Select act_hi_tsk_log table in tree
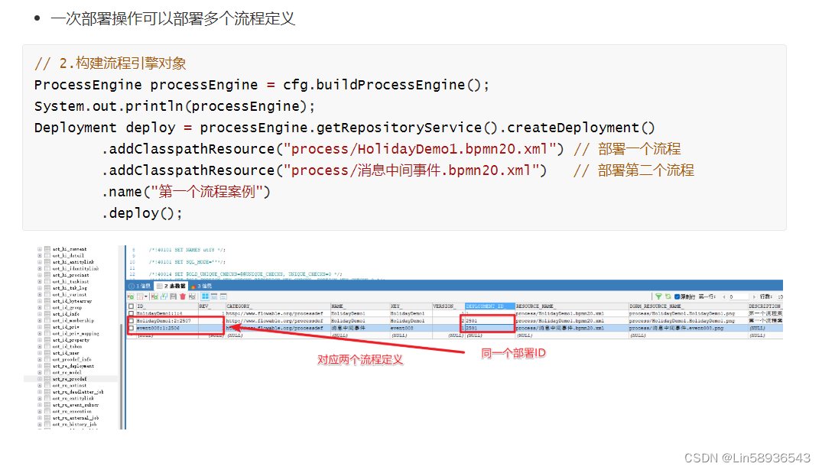The height and width of the screenshot is (470, 822). click(x=70, y=287)
